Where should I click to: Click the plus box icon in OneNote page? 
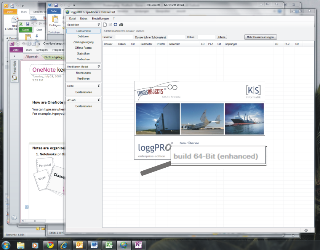[x=27, y=207]
